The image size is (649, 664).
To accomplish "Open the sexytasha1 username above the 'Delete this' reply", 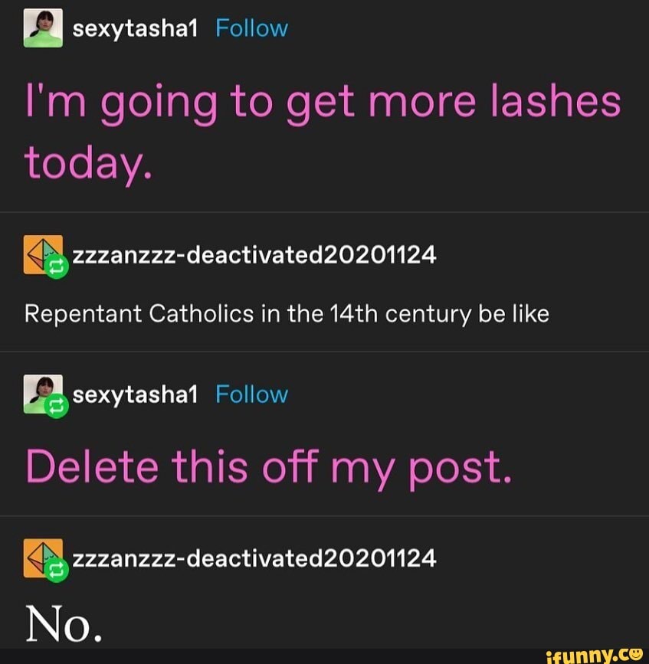I will click(135, 395).
